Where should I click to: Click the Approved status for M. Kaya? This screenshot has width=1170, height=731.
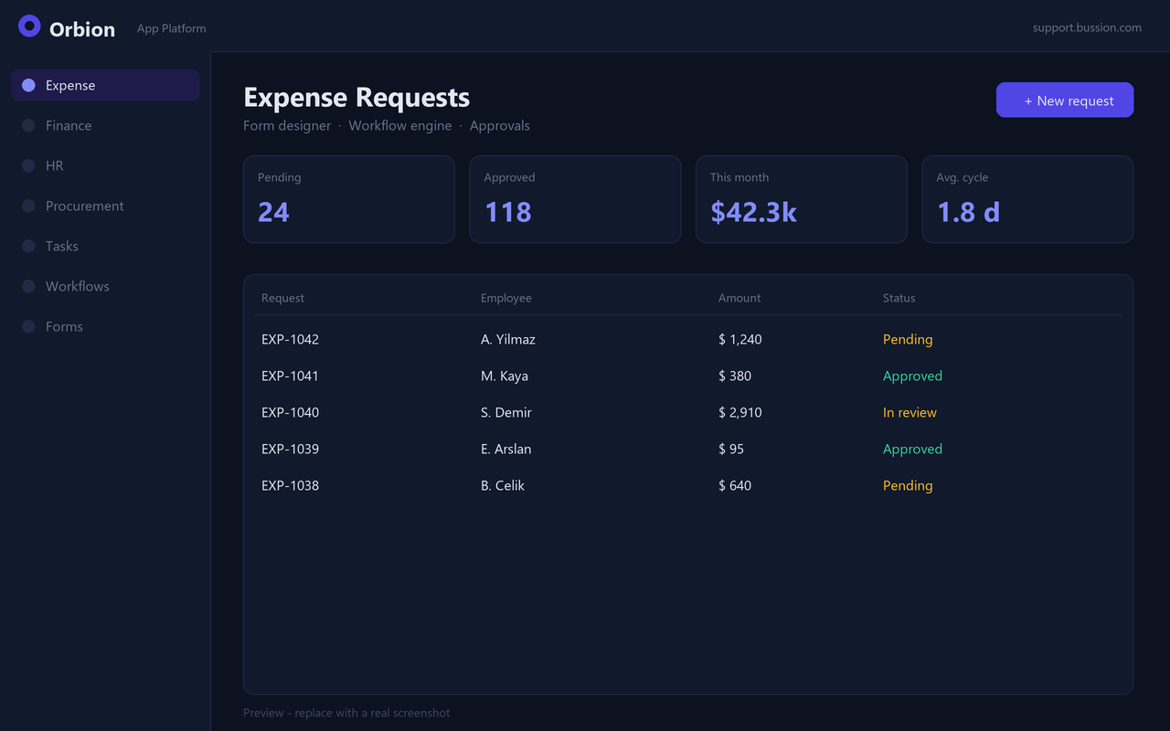pos(912,376)
